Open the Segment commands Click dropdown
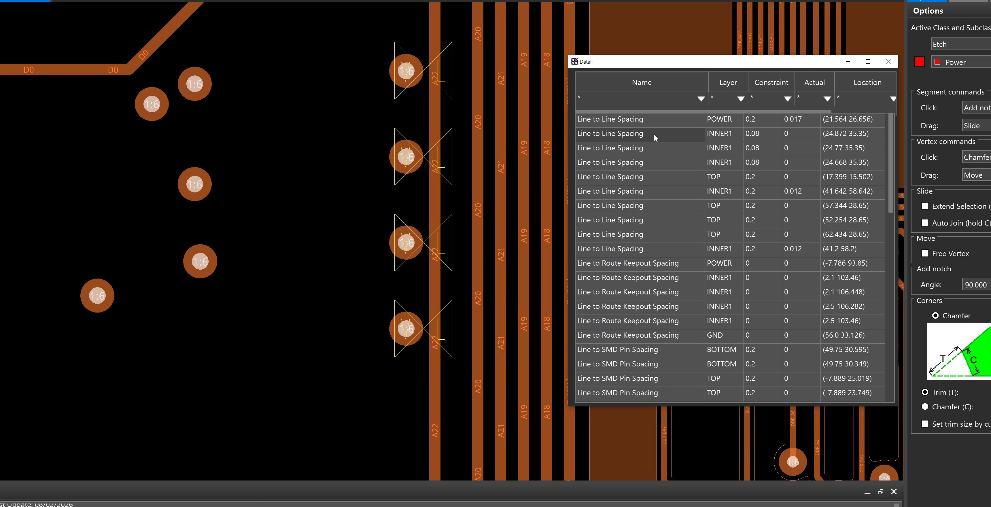991x507 pixels. 976,108
